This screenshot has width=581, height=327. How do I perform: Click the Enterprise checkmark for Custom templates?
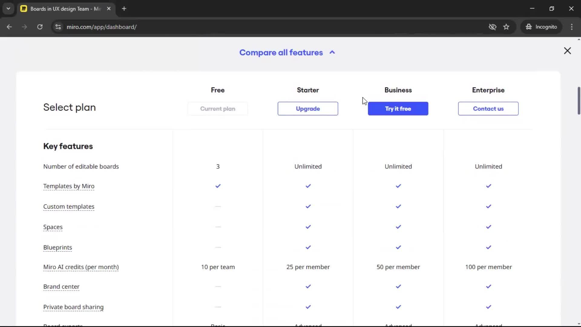tap(488, 206)
